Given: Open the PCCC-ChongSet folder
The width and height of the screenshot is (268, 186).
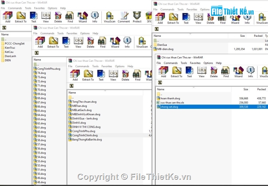Looking at the screenshot, I should click(13, 43).
